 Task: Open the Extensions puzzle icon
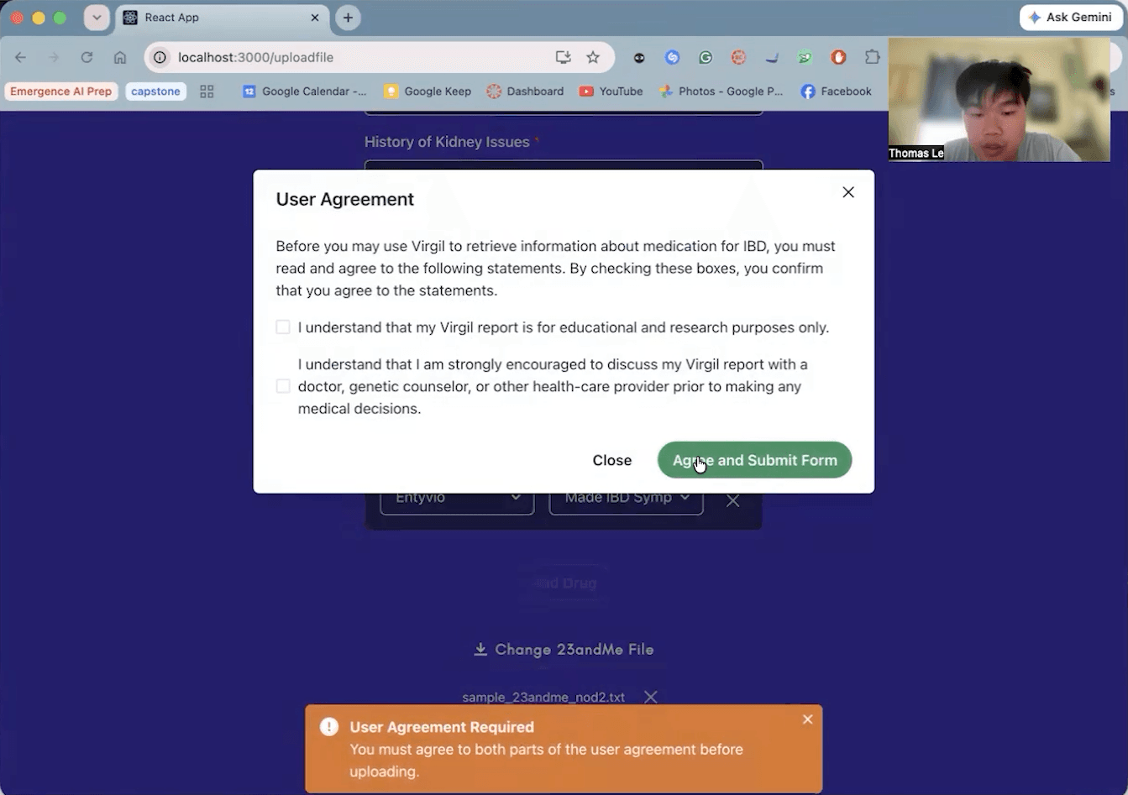872,57
